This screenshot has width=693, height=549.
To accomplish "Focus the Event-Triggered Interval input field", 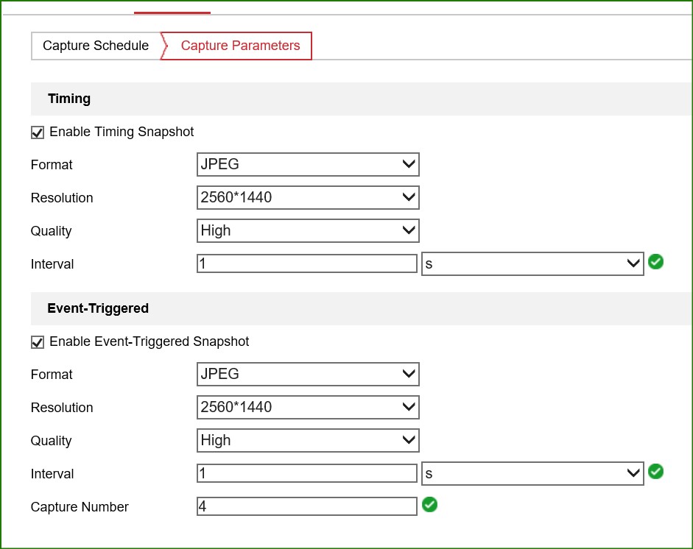I will [306, 473].
